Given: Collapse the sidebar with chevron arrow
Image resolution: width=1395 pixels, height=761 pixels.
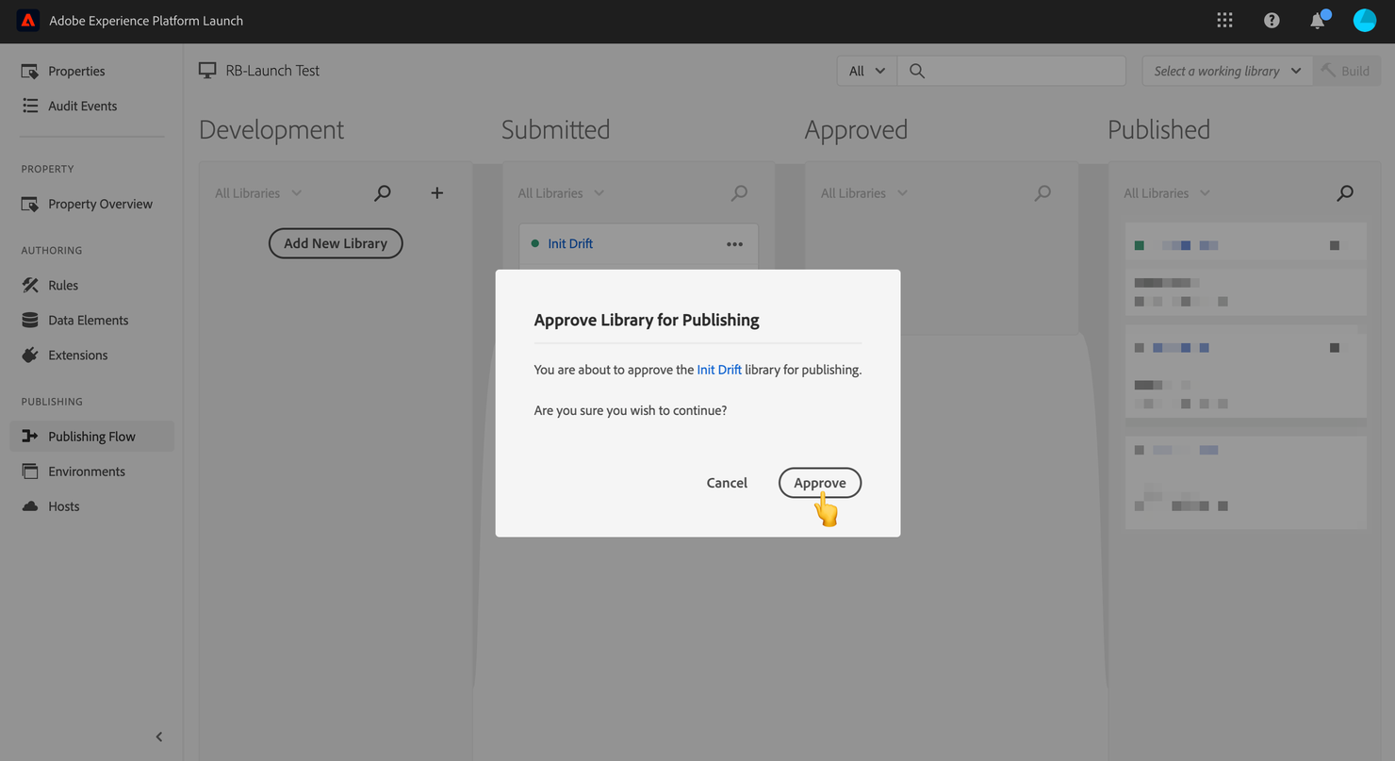Looking at the screenshot, I should tap(159, 736).
